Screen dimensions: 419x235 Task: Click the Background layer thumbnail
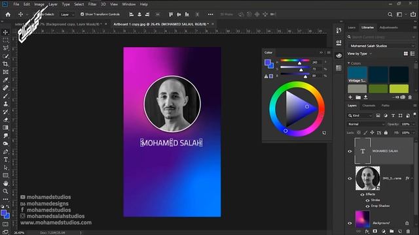coord(362,219)
